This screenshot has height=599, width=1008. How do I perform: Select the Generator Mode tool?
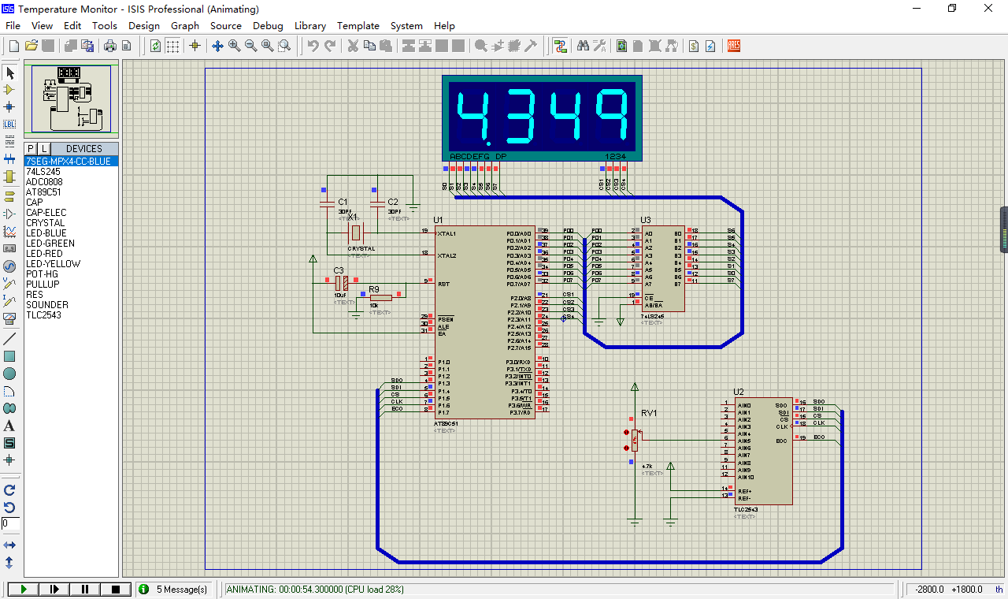[x=10, y=266]
